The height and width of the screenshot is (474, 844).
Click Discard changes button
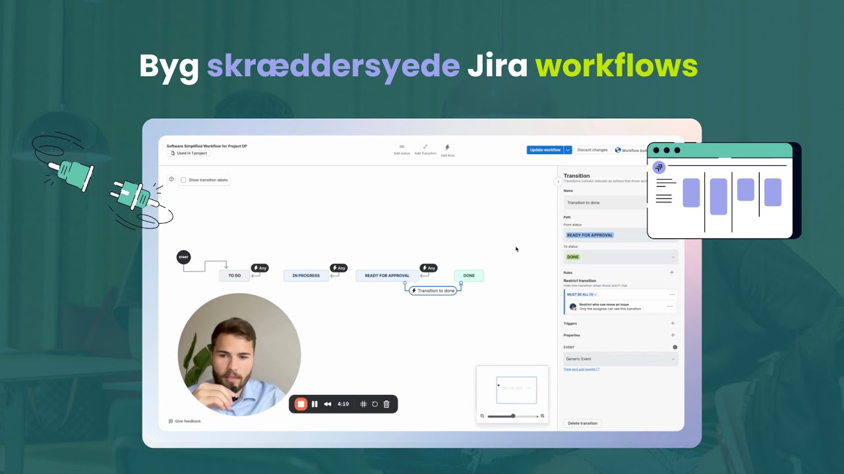592,150
